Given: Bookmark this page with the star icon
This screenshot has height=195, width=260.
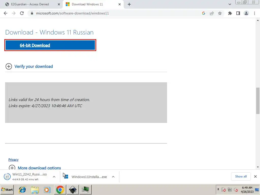Looking at the screenshot, I should [x=220, y=13].
